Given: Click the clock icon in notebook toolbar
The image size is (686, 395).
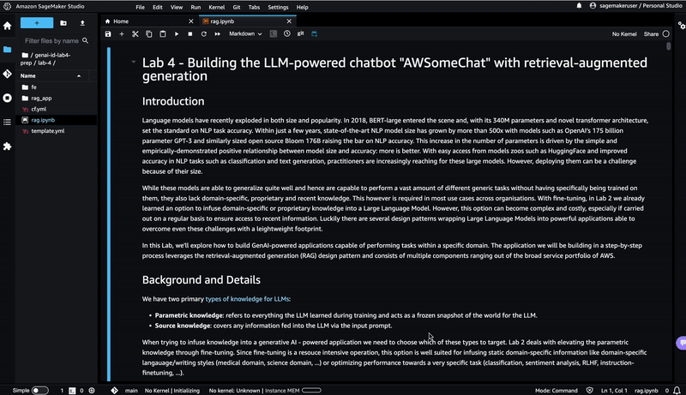Looking at the screenshot, I should (287, 33).
